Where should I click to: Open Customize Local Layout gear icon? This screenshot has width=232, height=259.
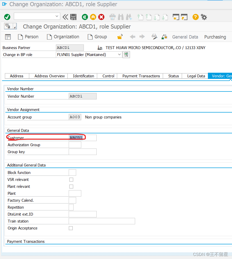(x=204, y=17)
